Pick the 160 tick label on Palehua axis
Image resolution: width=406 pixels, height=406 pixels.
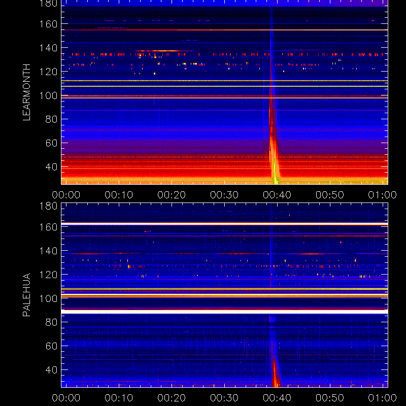48,227
